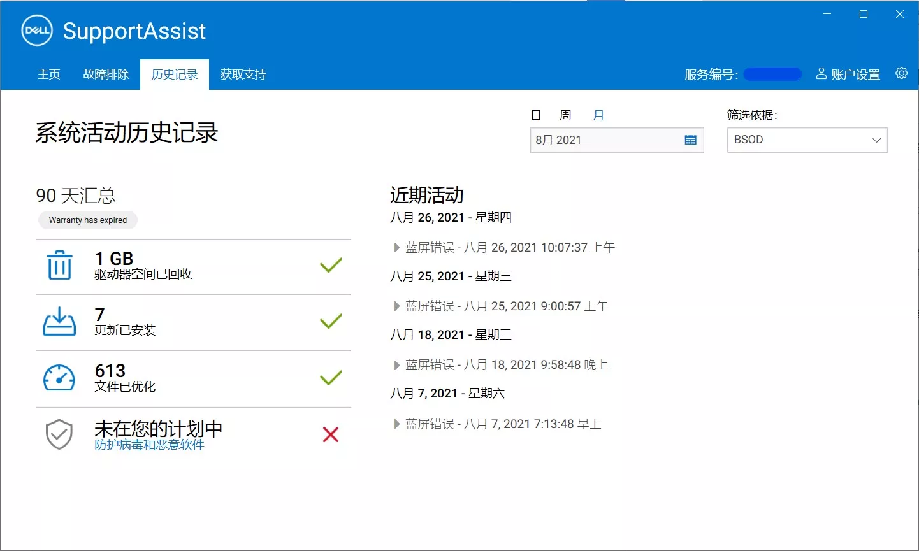Open the settings gear icon
Screen dimensions: 919x551
[901, 73]
